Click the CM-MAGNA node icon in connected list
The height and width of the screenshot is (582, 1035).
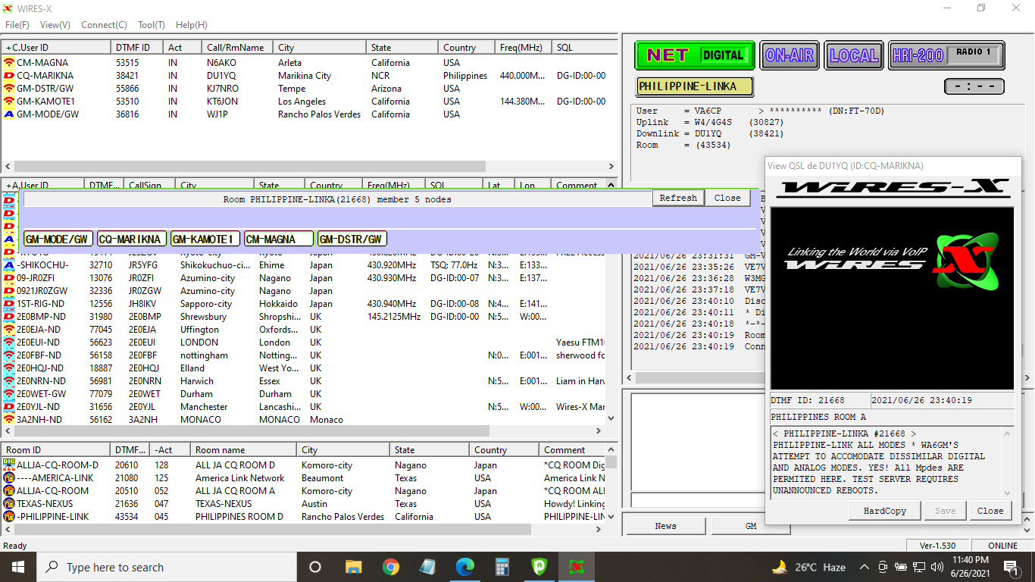tap(9, 63)
